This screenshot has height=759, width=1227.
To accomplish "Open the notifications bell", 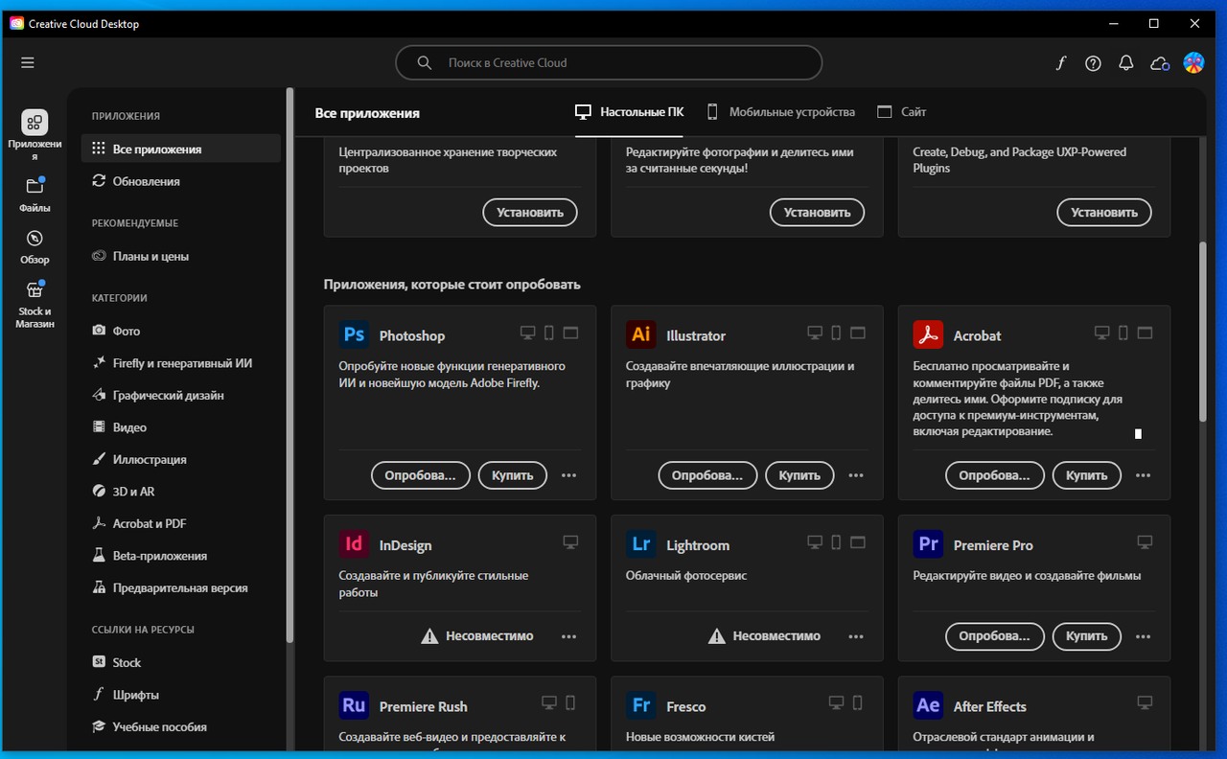I will click(x=1126, y=63).
